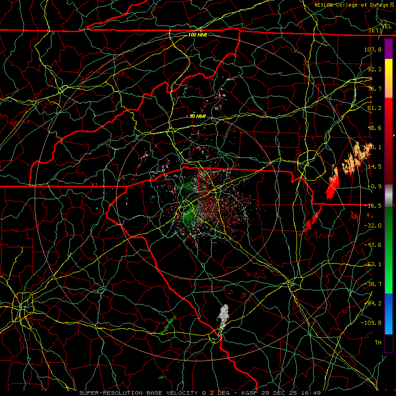Click the VEL label above the color scale
Viewport: 396px width, 396px height.
pos(387,26)
